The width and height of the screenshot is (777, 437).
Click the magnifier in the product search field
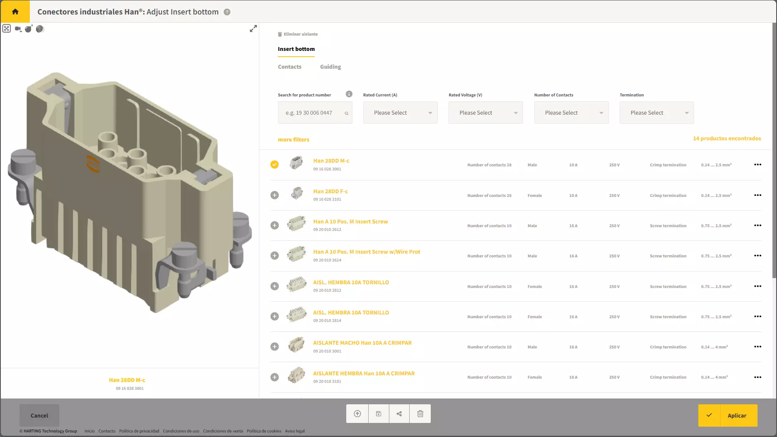click(x=346, y=113)
